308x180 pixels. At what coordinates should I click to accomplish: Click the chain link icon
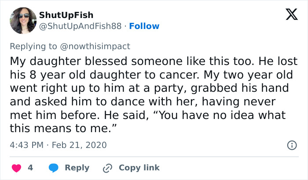[x=107, y=168]
